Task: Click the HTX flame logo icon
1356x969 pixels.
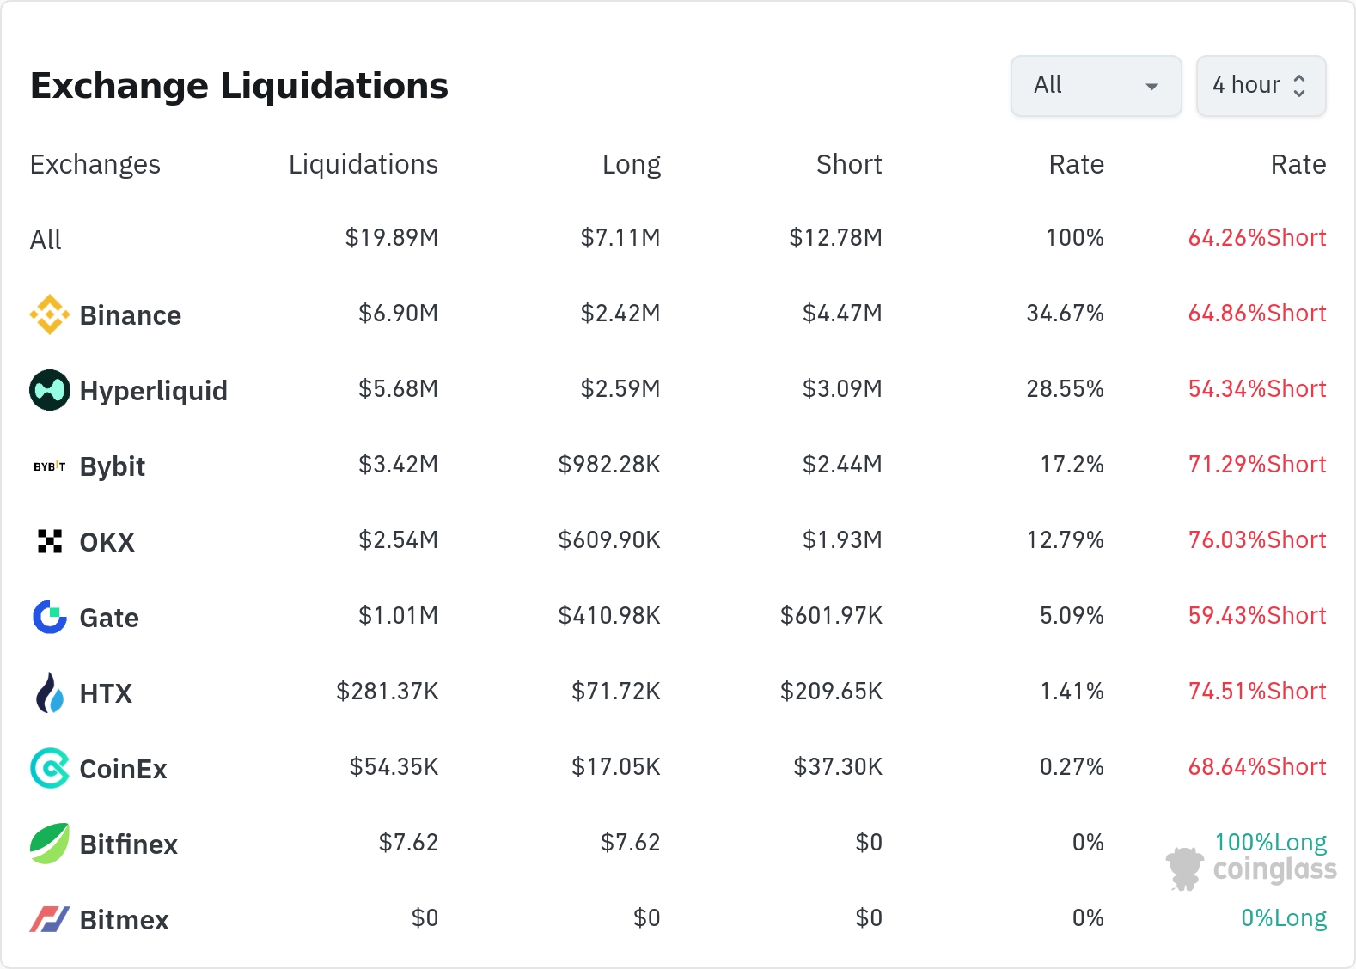Action: tap(50, 692)
